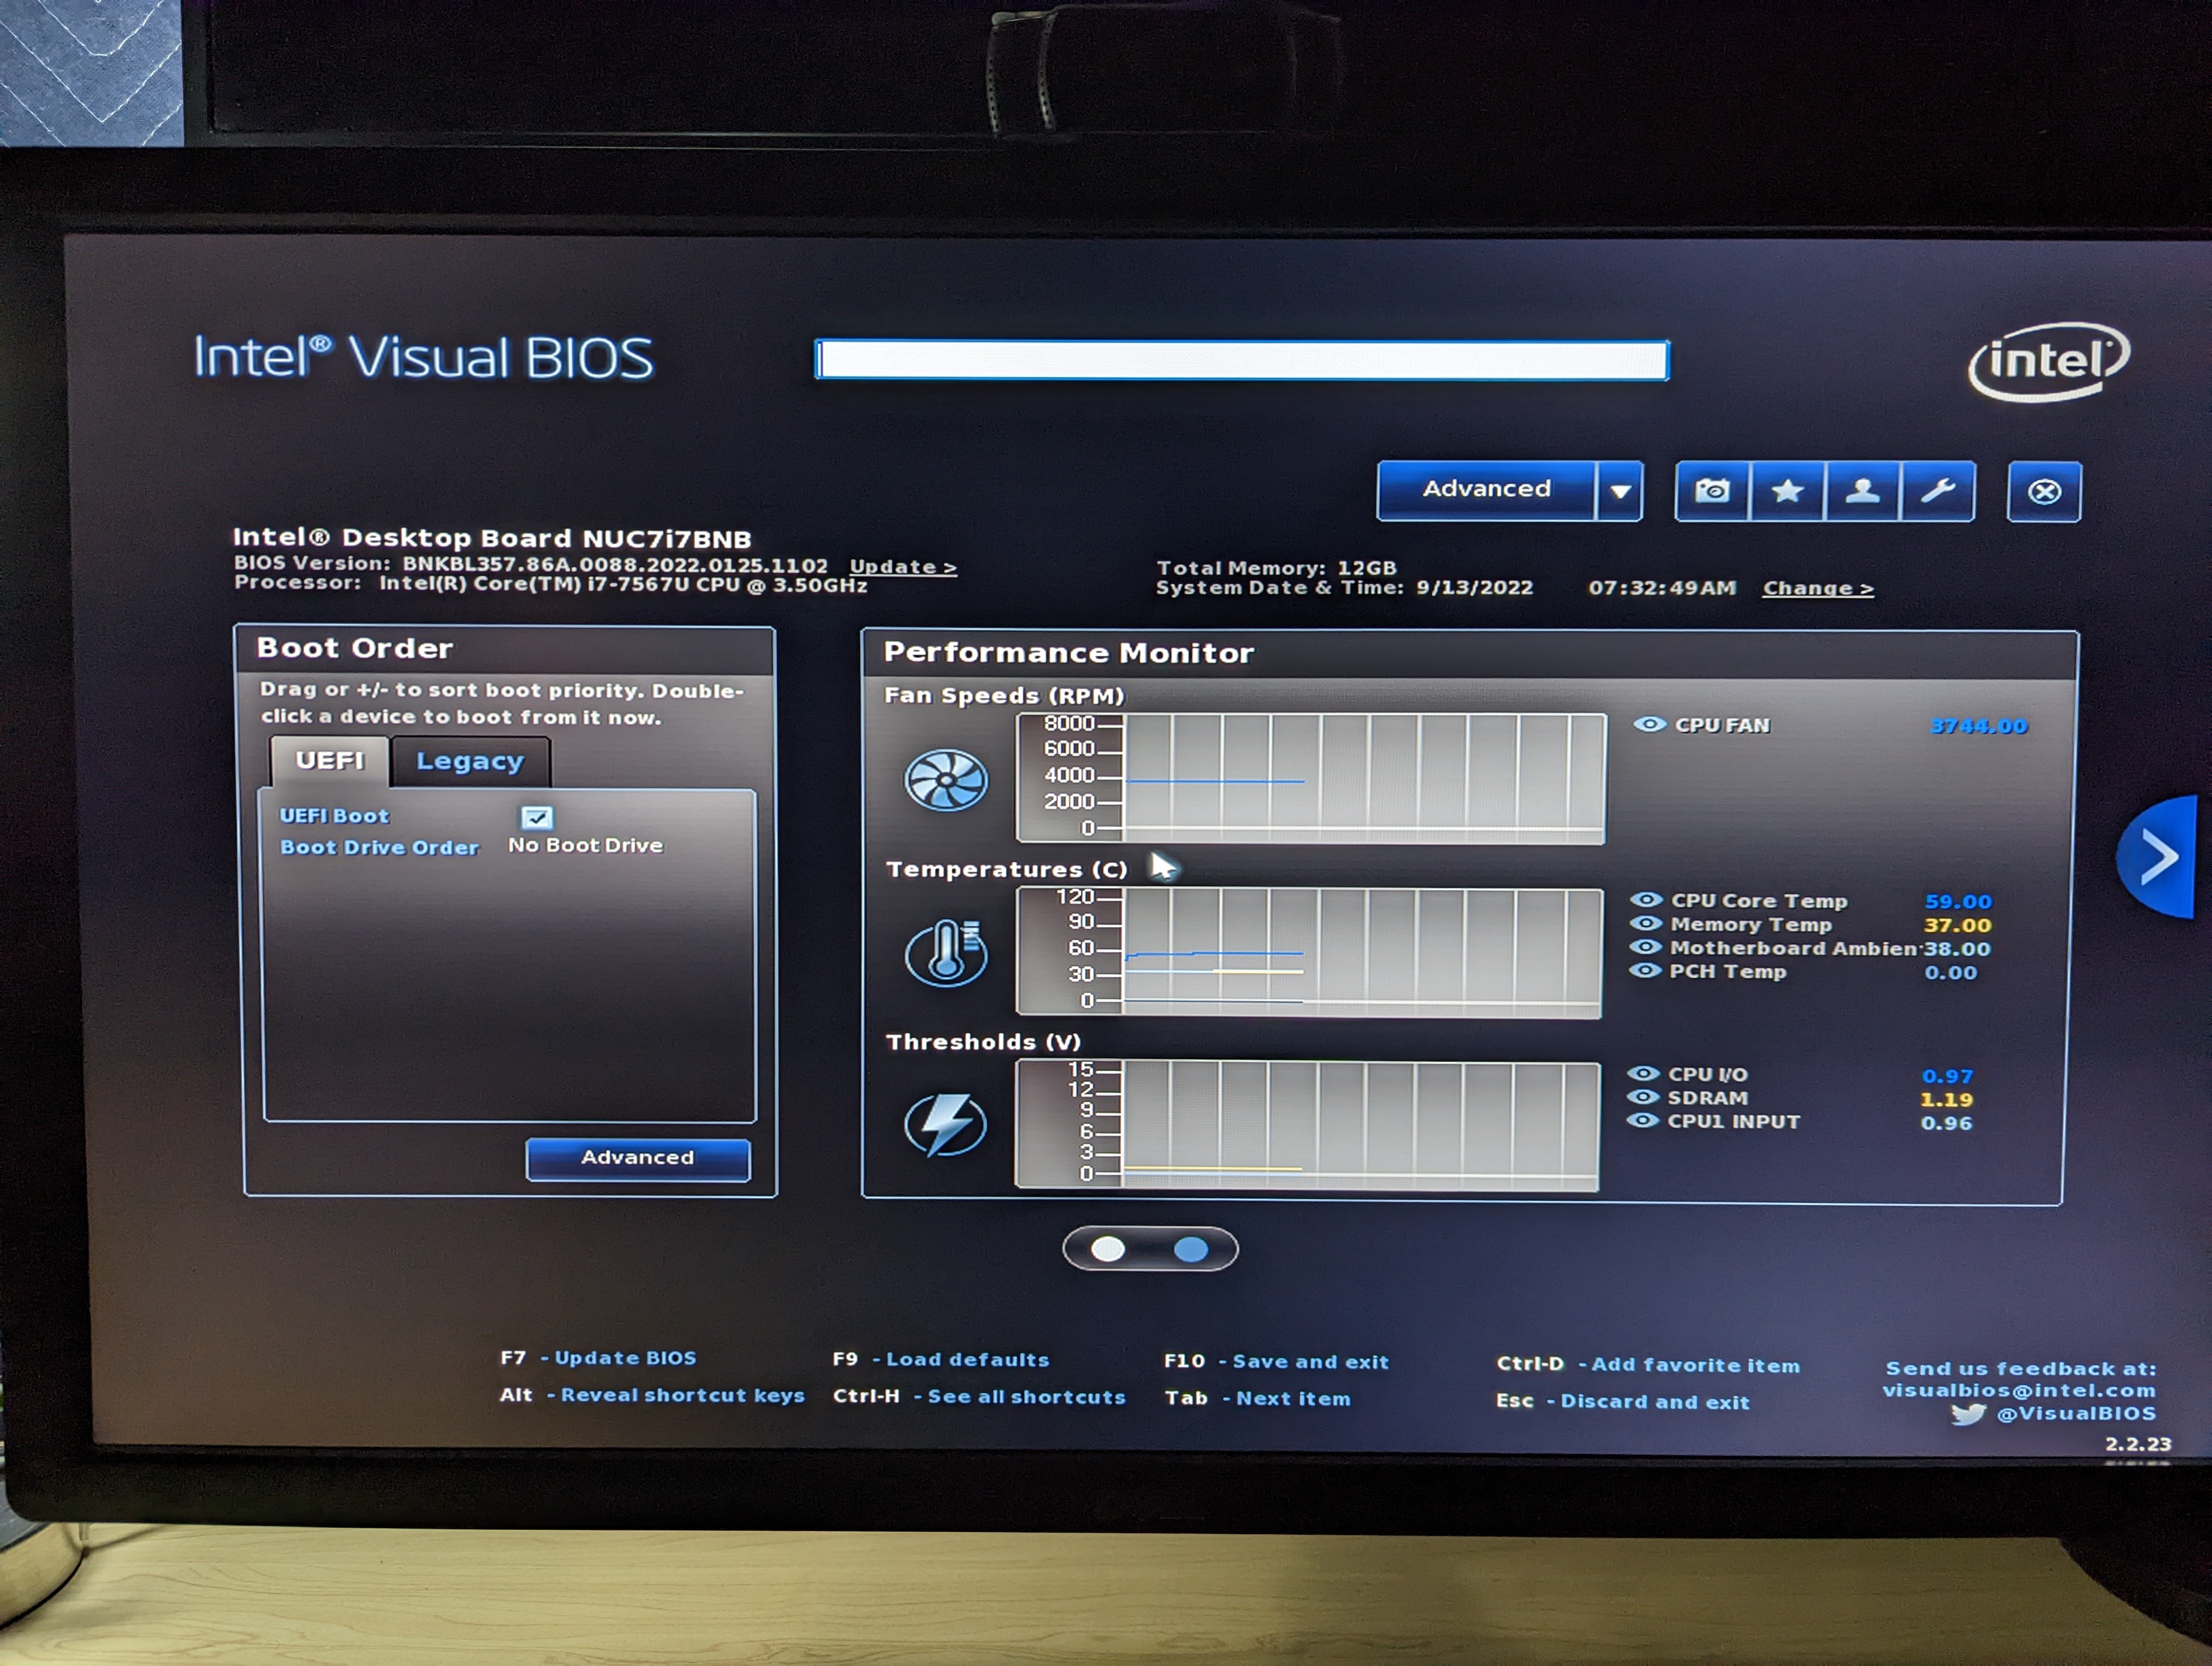This screenshot has width=2212, height=1666.
Task: Switch to the Legacy boot tab
Action: [470, 762]
